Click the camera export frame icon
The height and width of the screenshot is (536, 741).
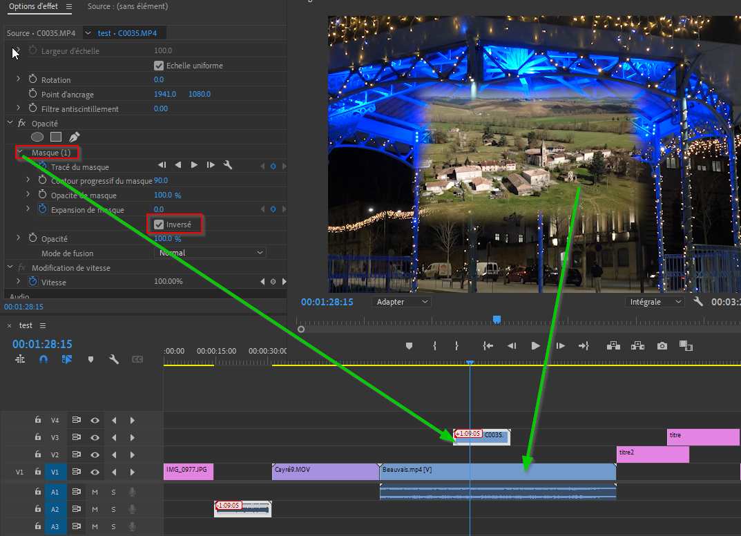coord(662,346)
